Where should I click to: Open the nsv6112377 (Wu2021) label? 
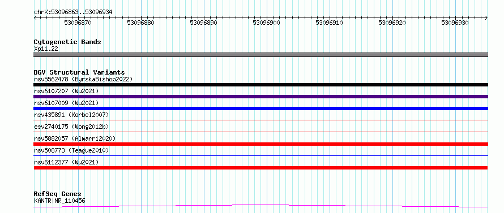pos(66,162)
